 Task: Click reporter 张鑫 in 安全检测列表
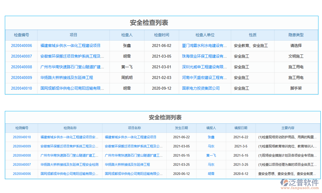coord(211,137)
